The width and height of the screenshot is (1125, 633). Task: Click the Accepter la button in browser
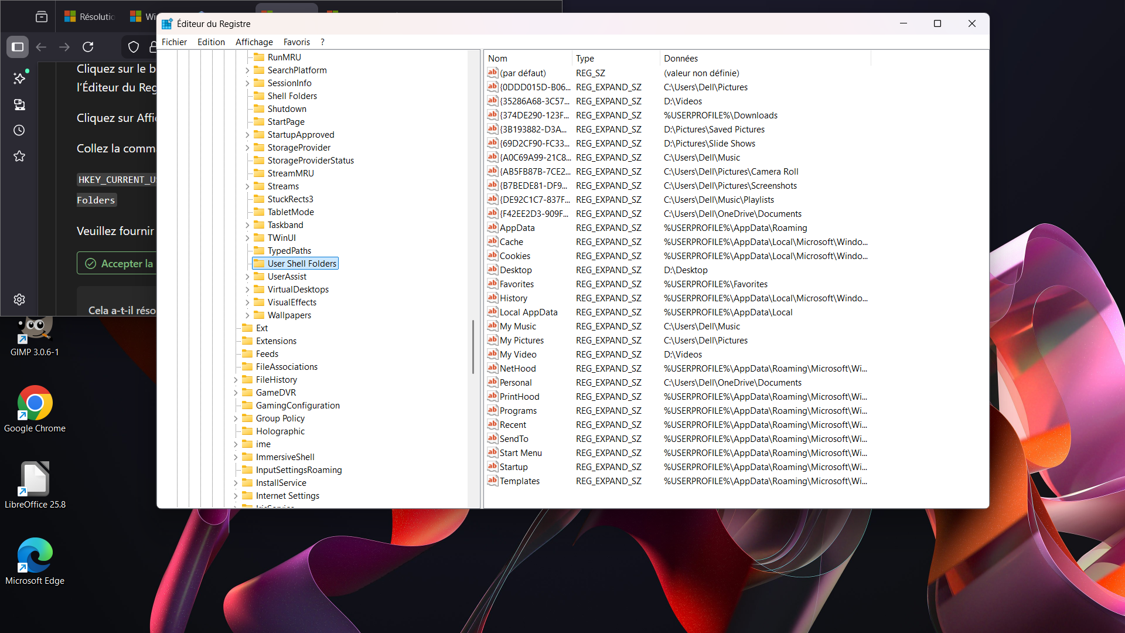point(117,263)
